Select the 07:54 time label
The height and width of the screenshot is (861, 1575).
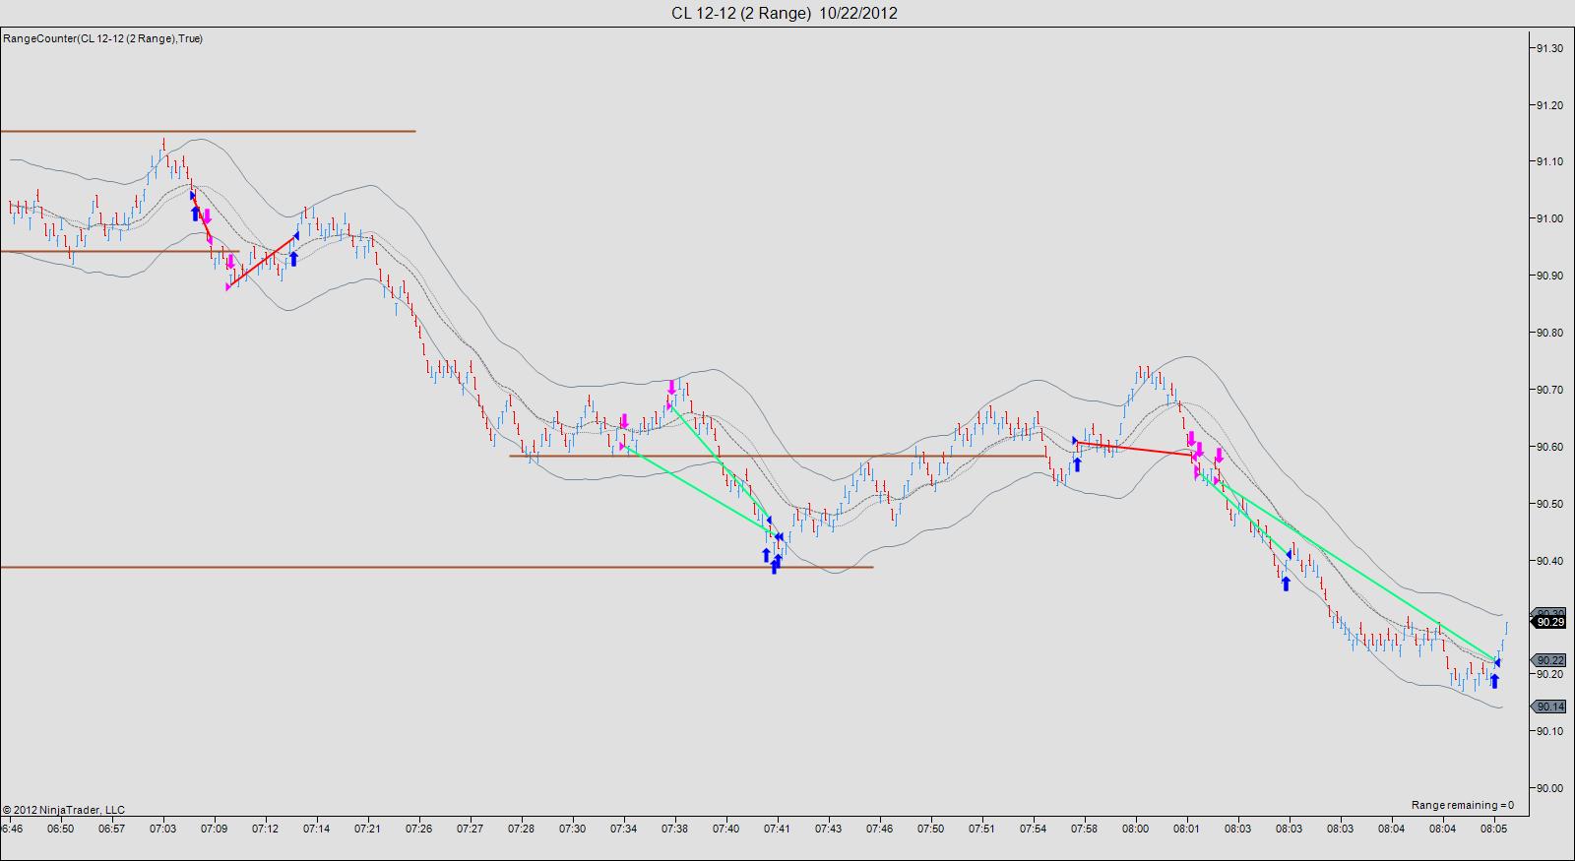click(x=1033, y=830)
